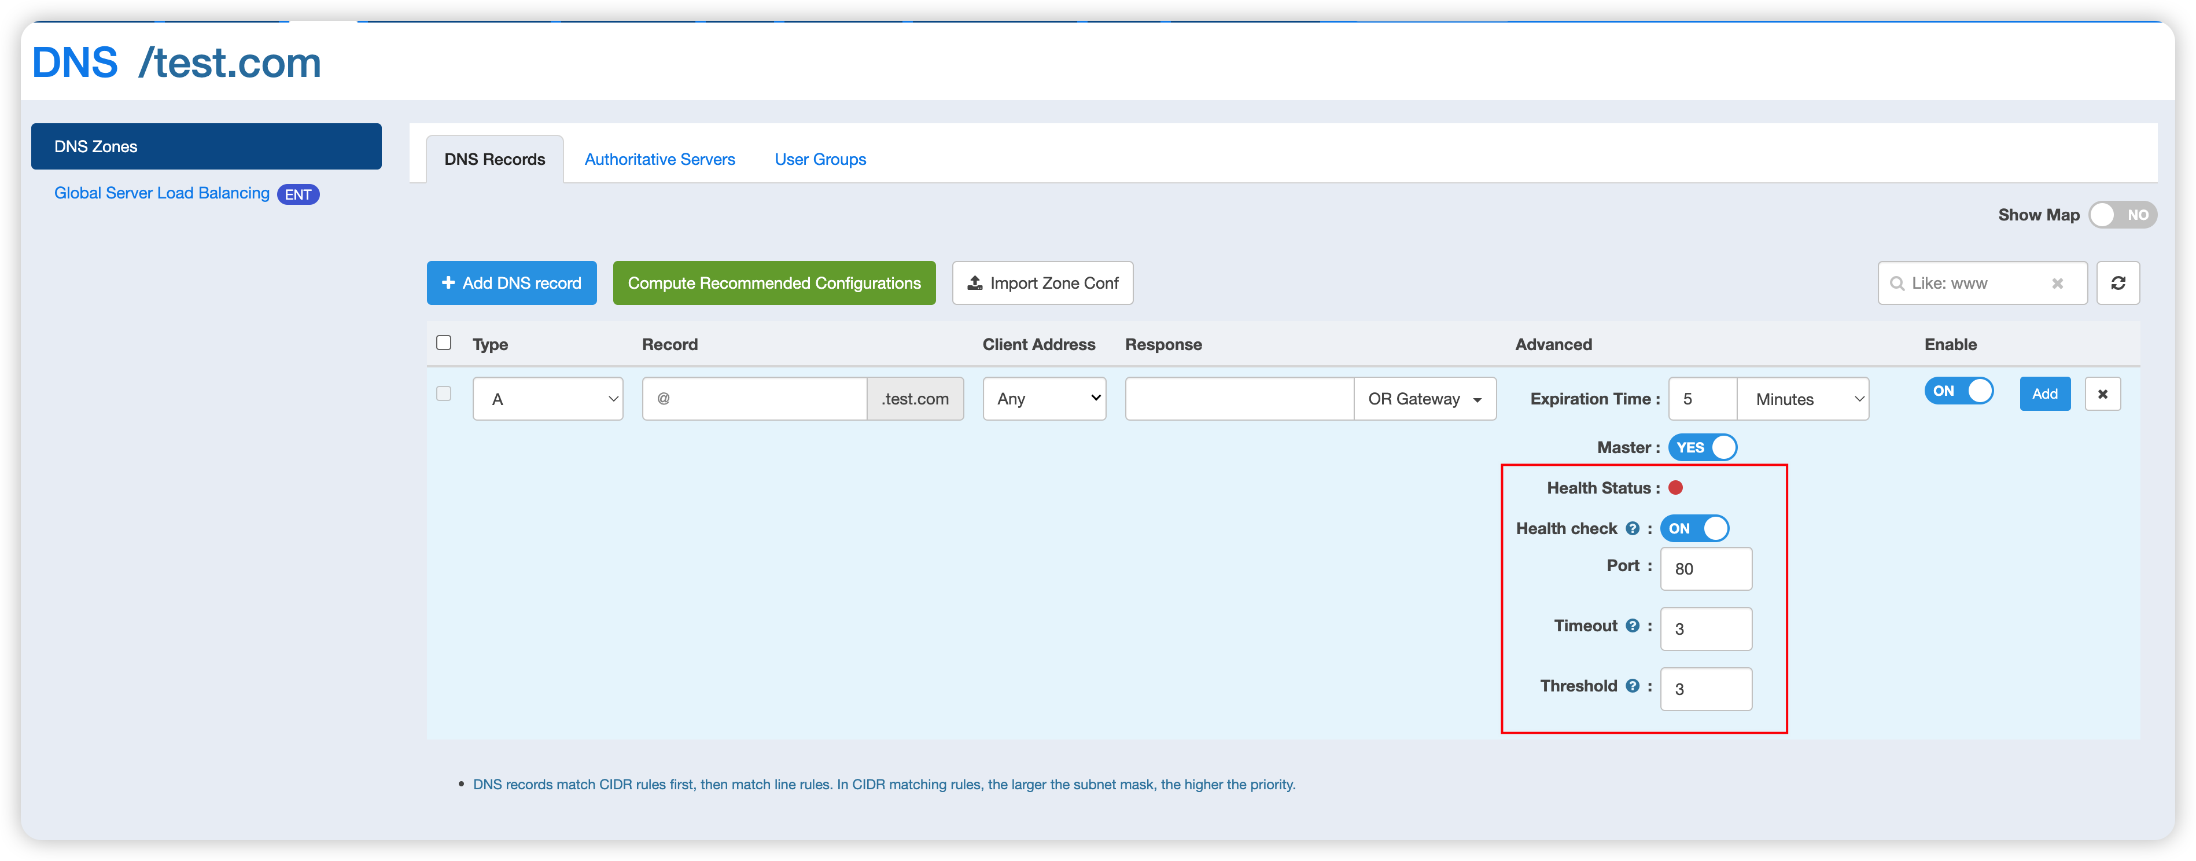
Task: Click the Response column header
Action: [1163, 344]
